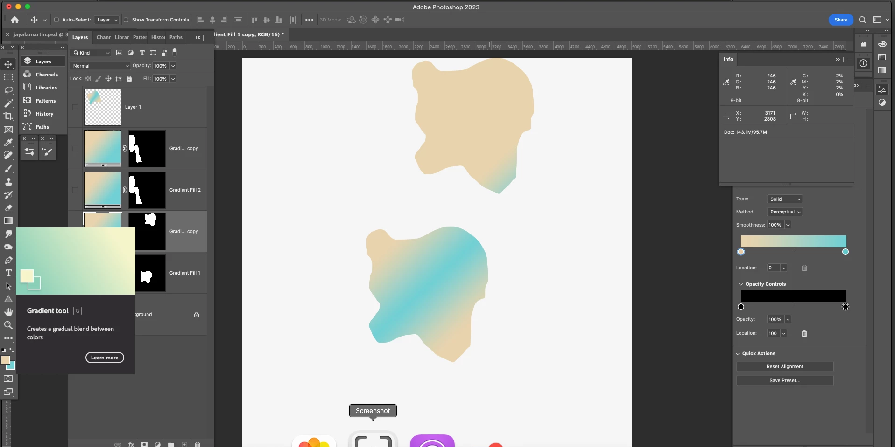The image size is (895, 447).
Task: Select the Eraser tool
Action: pos(8,207)
